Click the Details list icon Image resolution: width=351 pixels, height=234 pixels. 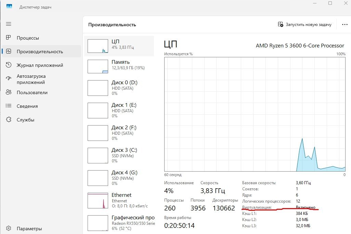(9, 106)
